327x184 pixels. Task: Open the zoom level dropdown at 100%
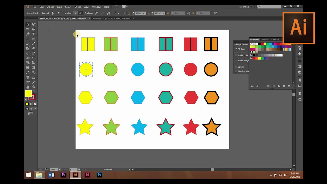coord(60,170)
